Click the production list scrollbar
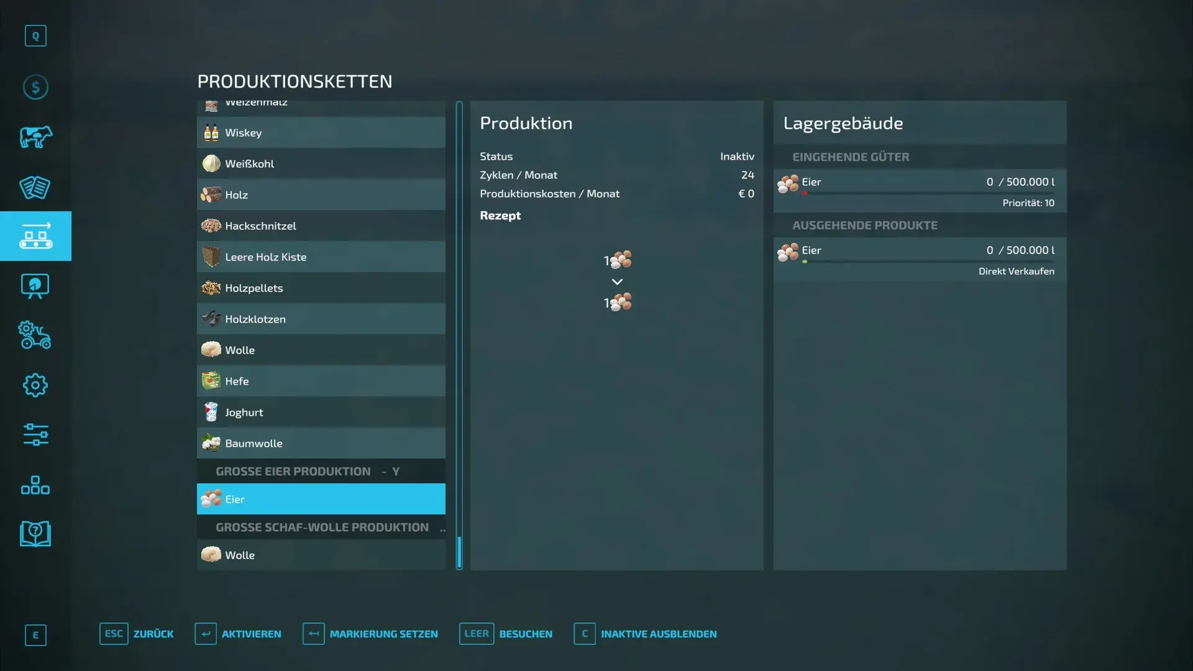 [459, 335]
